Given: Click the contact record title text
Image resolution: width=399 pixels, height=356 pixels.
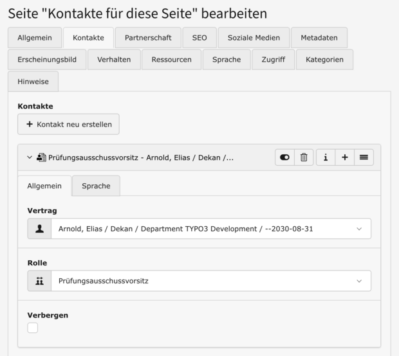Looking at the screenshot, I should click(141, 157).
